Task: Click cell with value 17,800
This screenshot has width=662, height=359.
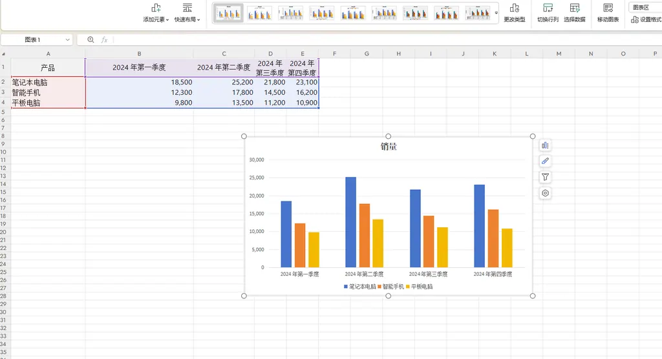Action: point(224,92)
